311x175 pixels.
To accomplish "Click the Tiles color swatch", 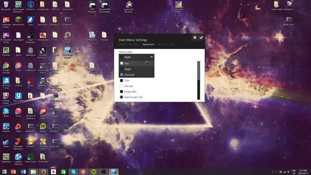I will click(121, 81).
